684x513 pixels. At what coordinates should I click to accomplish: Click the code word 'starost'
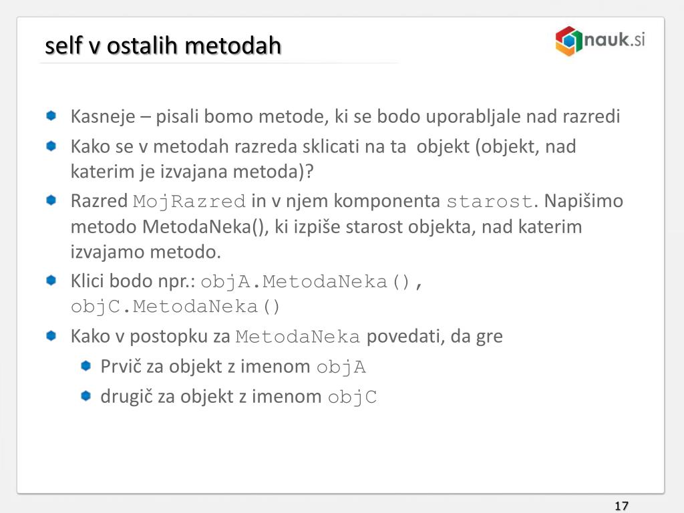[490, 202]
